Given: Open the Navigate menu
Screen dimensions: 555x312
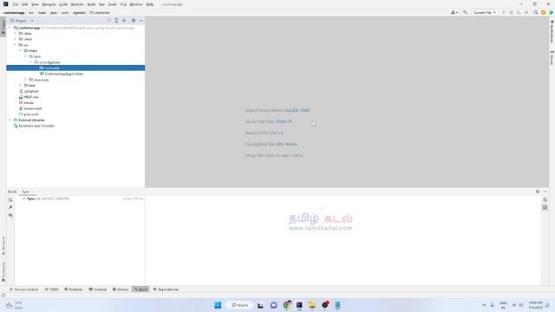Looking at the screenshot, I should (x=49, y=4).
